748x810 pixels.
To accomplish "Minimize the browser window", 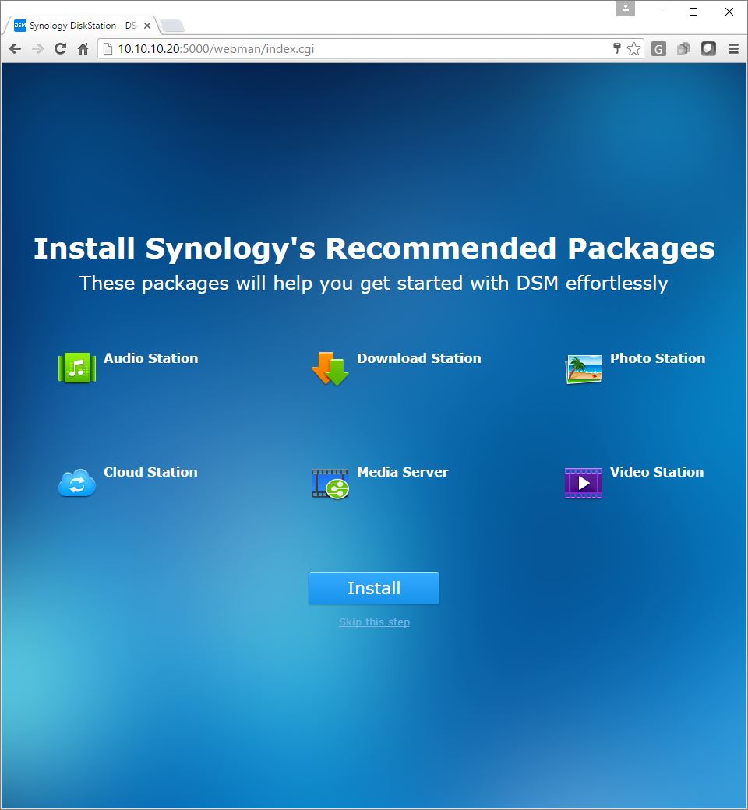I will click(658, 12).
